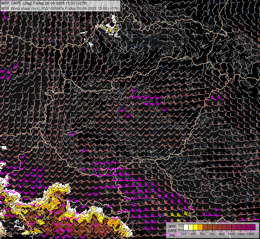The image size is (260, 239).
Task: Click the 500 tick label in legend
Action: click(203, 234)
